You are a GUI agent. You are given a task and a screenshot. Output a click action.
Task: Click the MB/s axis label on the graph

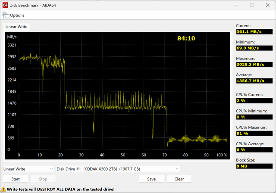pos(12,37)
